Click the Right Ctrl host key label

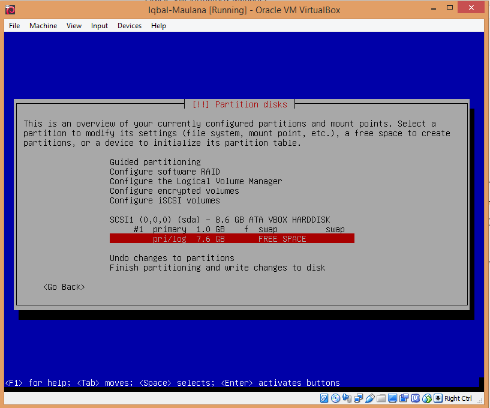pyautogui.click(x=458, y=398)
